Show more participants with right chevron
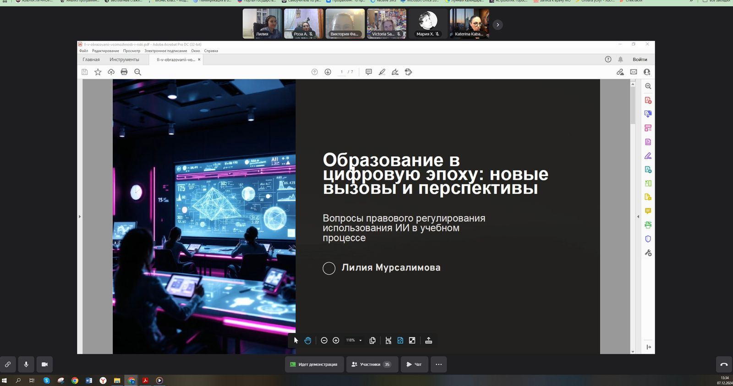Viewport: 733px width, 386px height. [498, 25]
